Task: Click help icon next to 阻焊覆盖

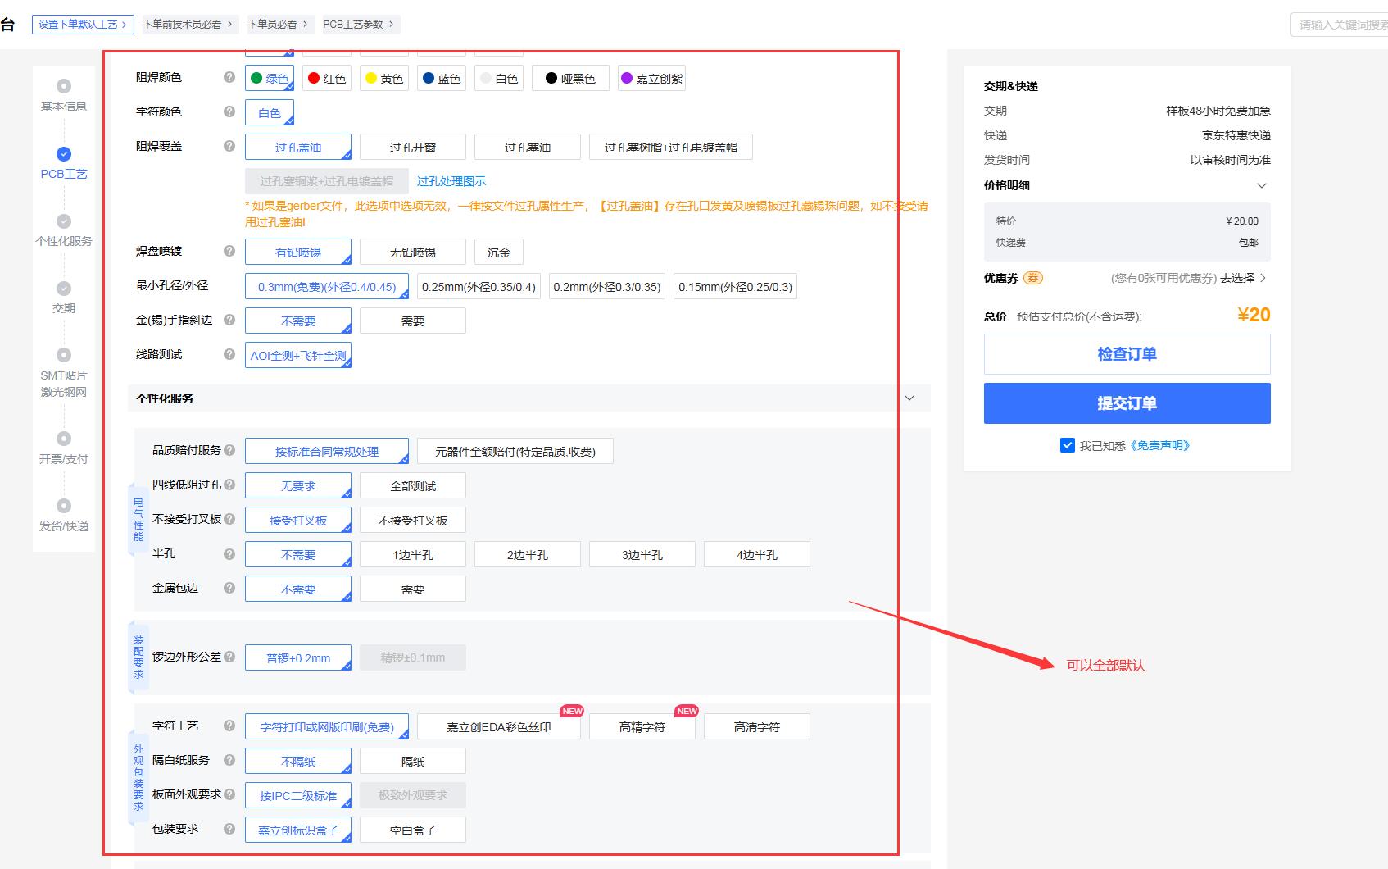Action: pos(229,146)
